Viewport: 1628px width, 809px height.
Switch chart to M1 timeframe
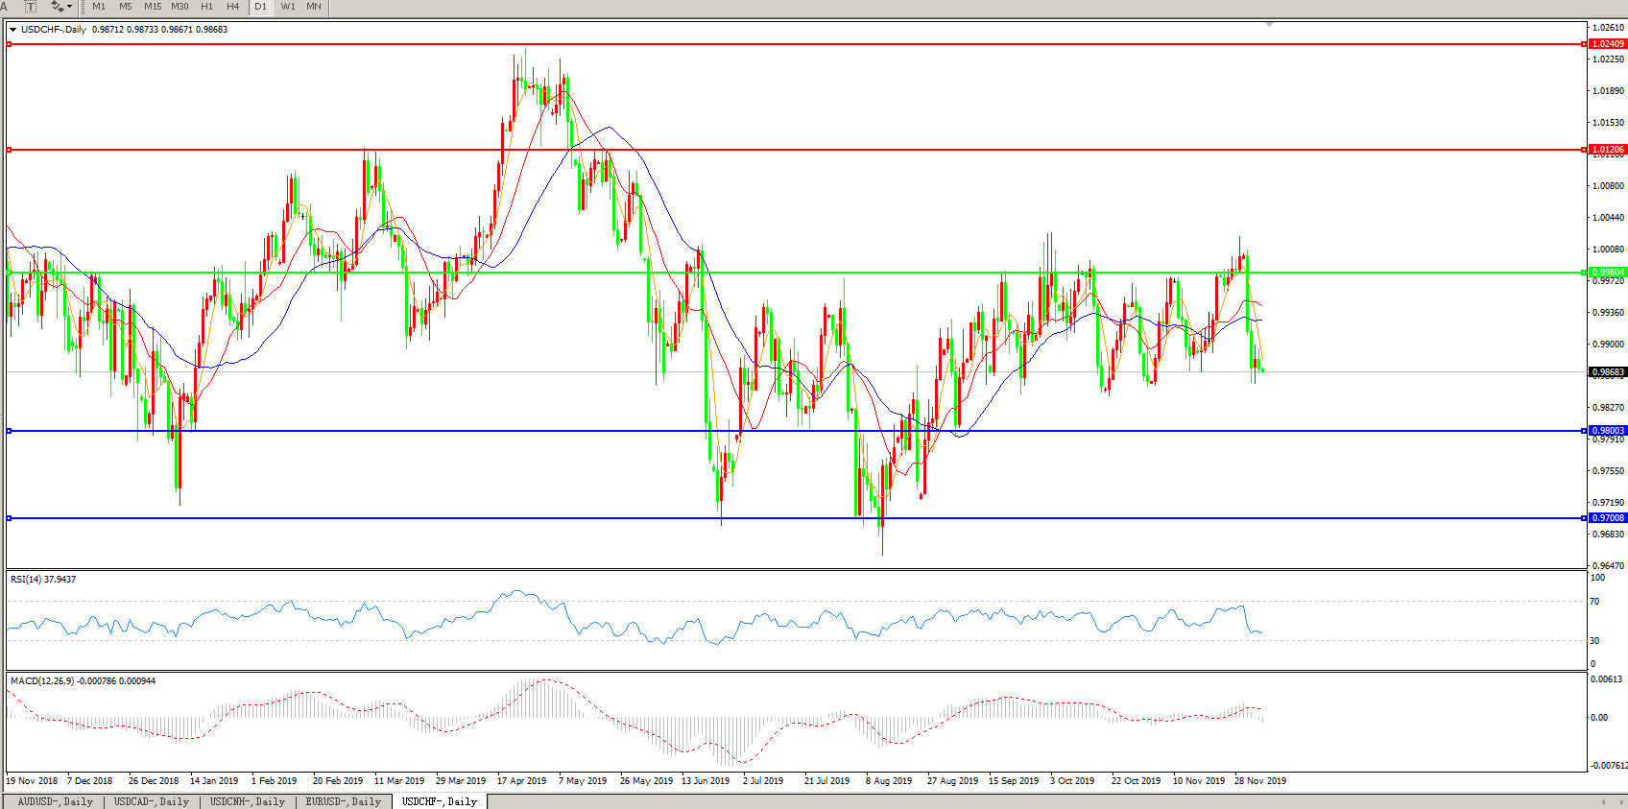99,7
